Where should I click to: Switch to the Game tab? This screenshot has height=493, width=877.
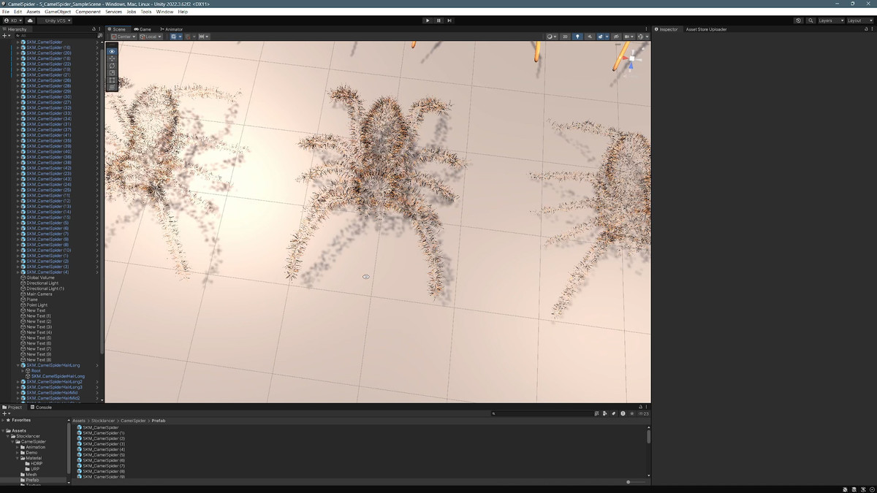pos(143,29)
